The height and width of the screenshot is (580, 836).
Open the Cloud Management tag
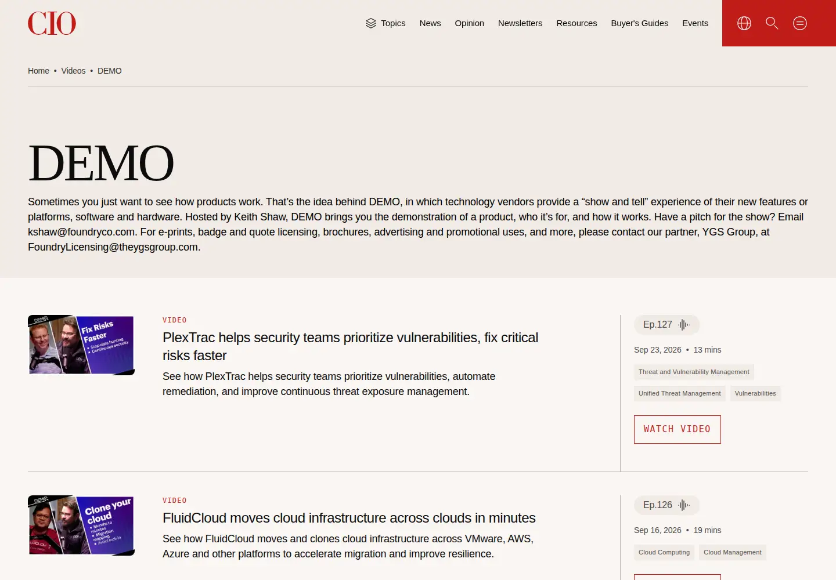[733, 552]
